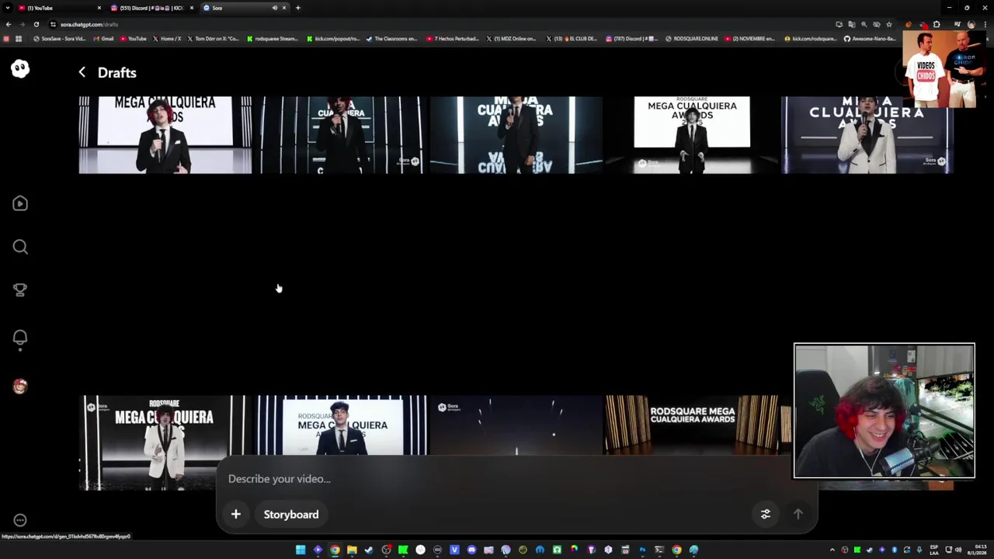This screenshot has height=559, width=994.
Task: Open the dark stage spotlight draft
Action: [516, 425]
